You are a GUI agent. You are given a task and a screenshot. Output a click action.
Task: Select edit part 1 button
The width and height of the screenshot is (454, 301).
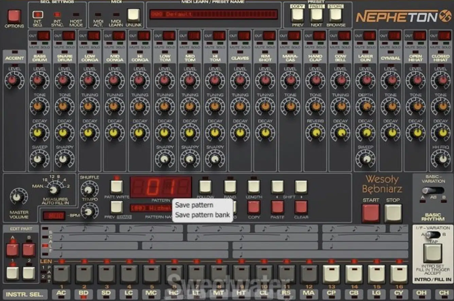13,273
